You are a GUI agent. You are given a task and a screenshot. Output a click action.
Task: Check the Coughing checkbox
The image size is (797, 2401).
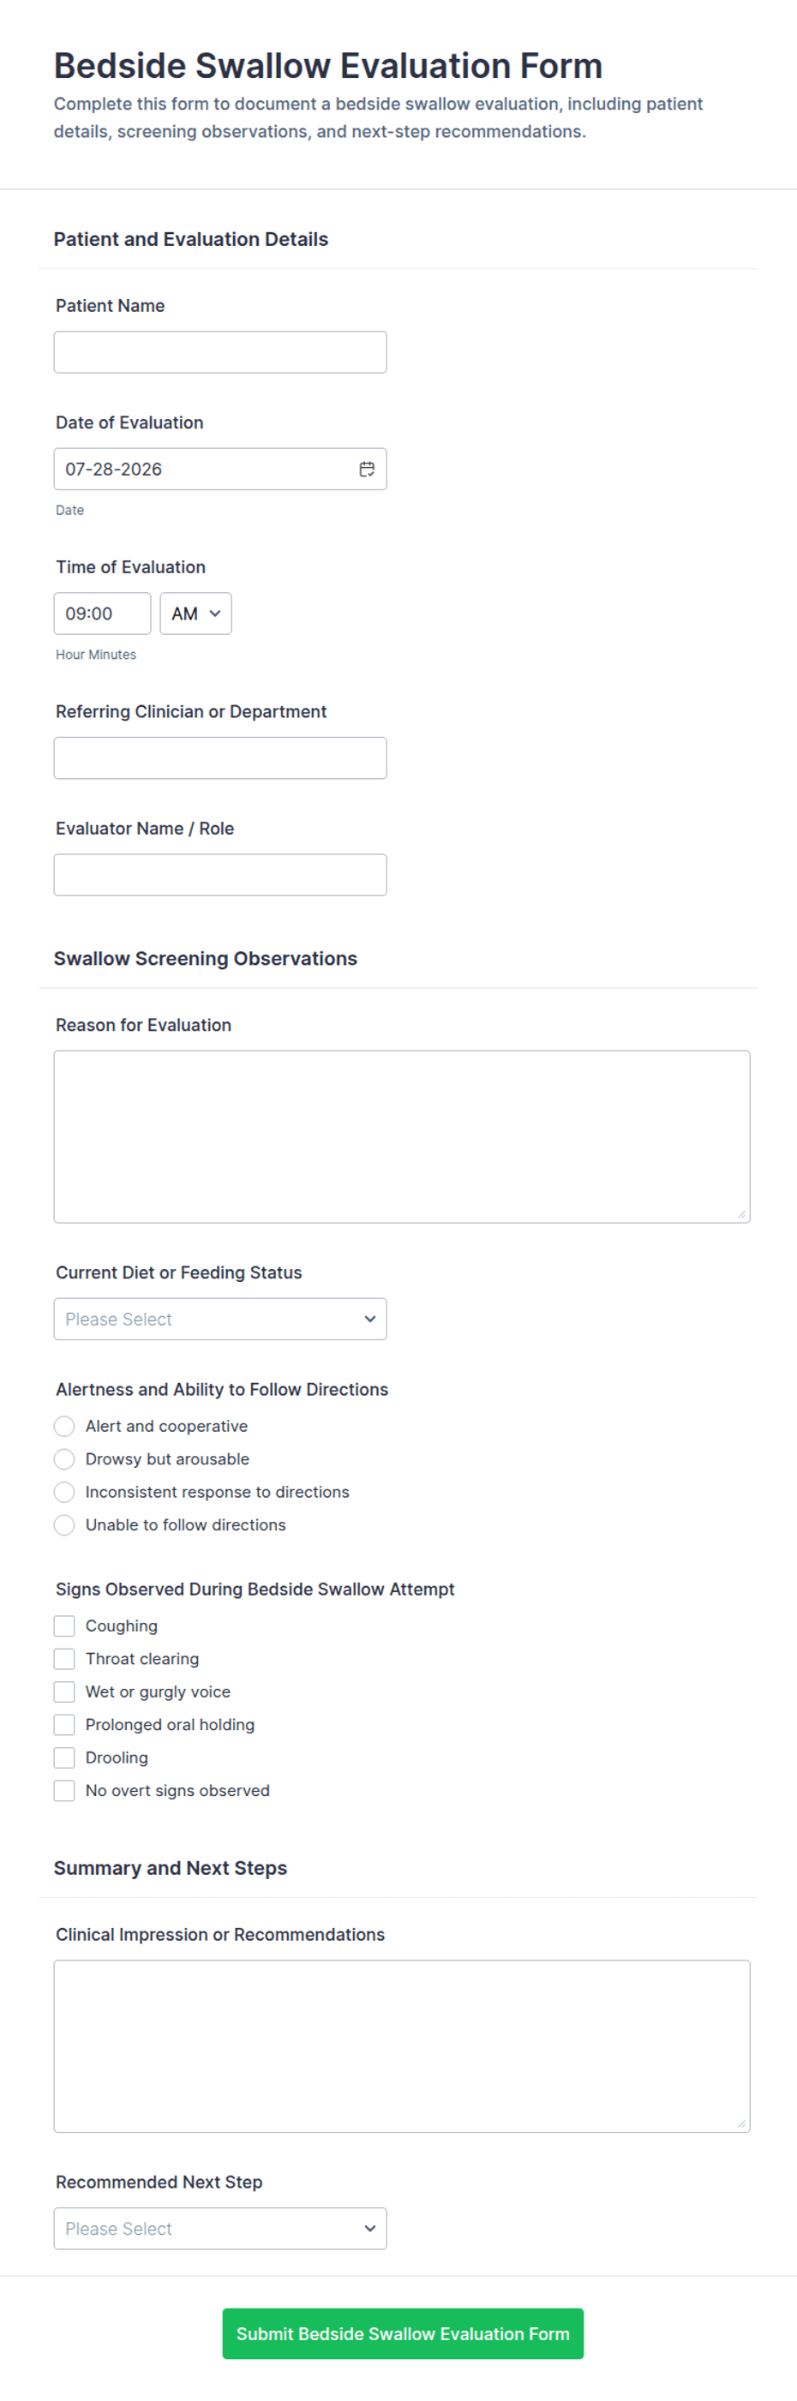coord(64,1626)
